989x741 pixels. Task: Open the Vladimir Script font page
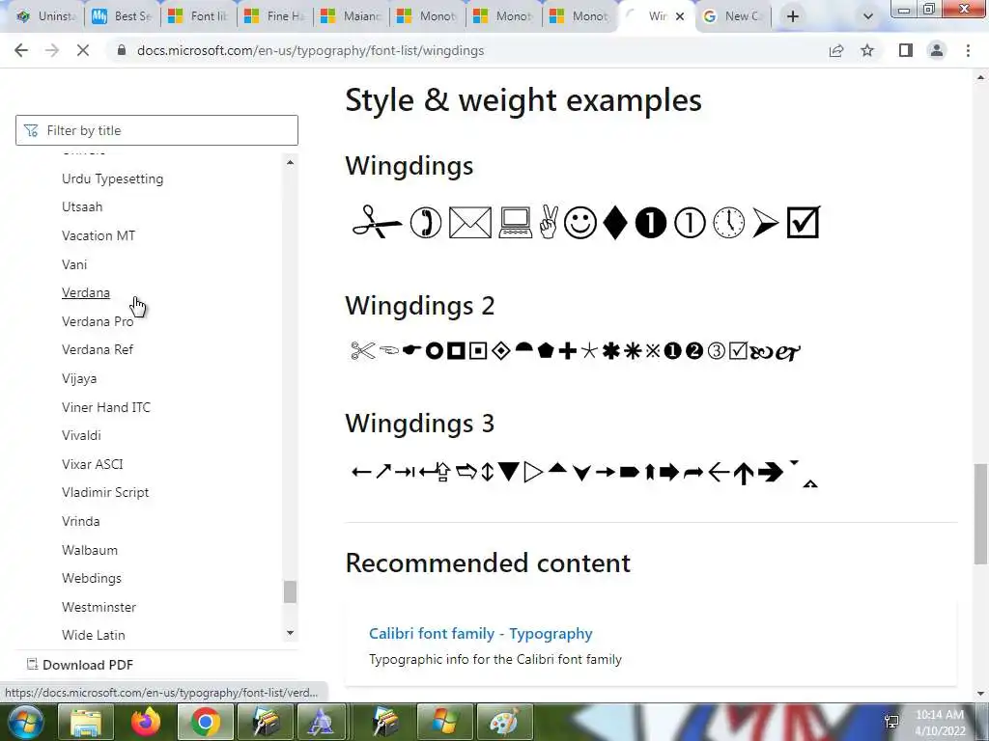pos(105,493)
